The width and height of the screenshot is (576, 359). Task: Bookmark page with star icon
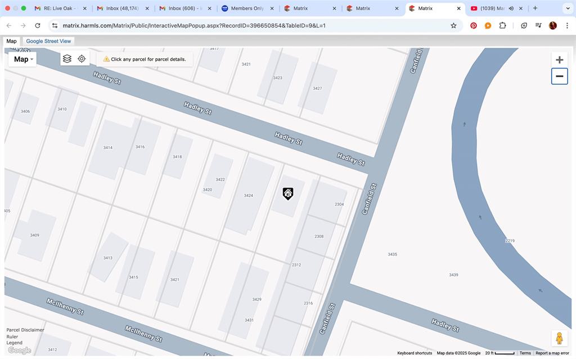tap(454, 25)
